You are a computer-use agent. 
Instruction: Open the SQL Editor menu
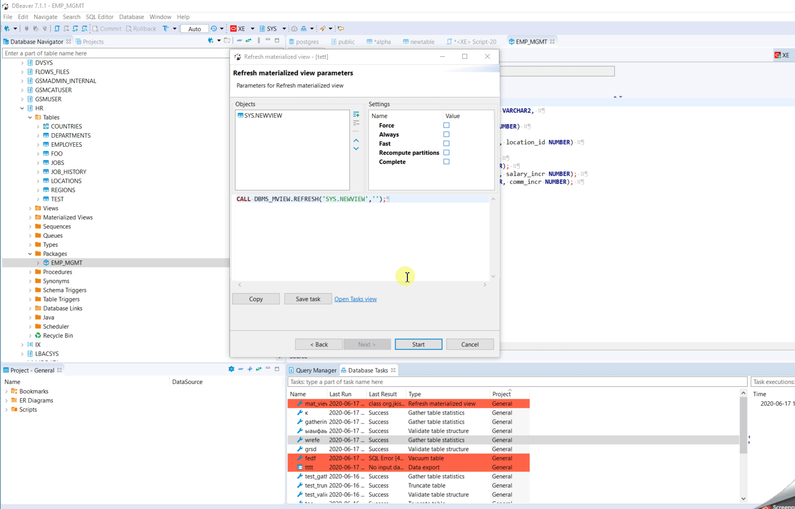[99, 16]
